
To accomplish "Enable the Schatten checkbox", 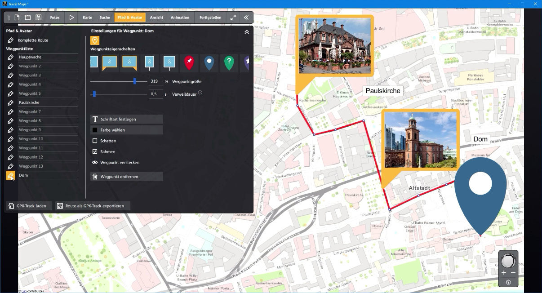I will [x=95, y=141].
